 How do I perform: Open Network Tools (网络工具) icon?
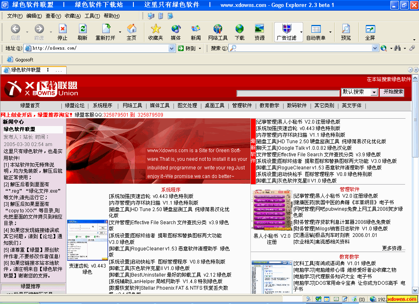click(218, 29)
